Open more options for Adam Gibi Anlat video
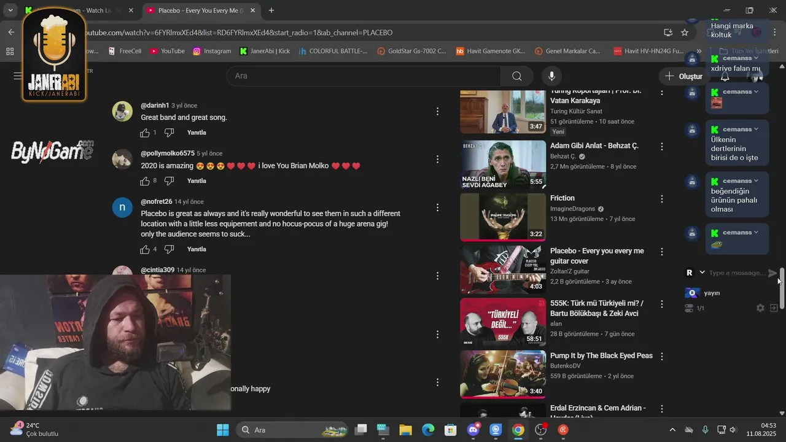This screenshot has height=442, width=786. 662,147
